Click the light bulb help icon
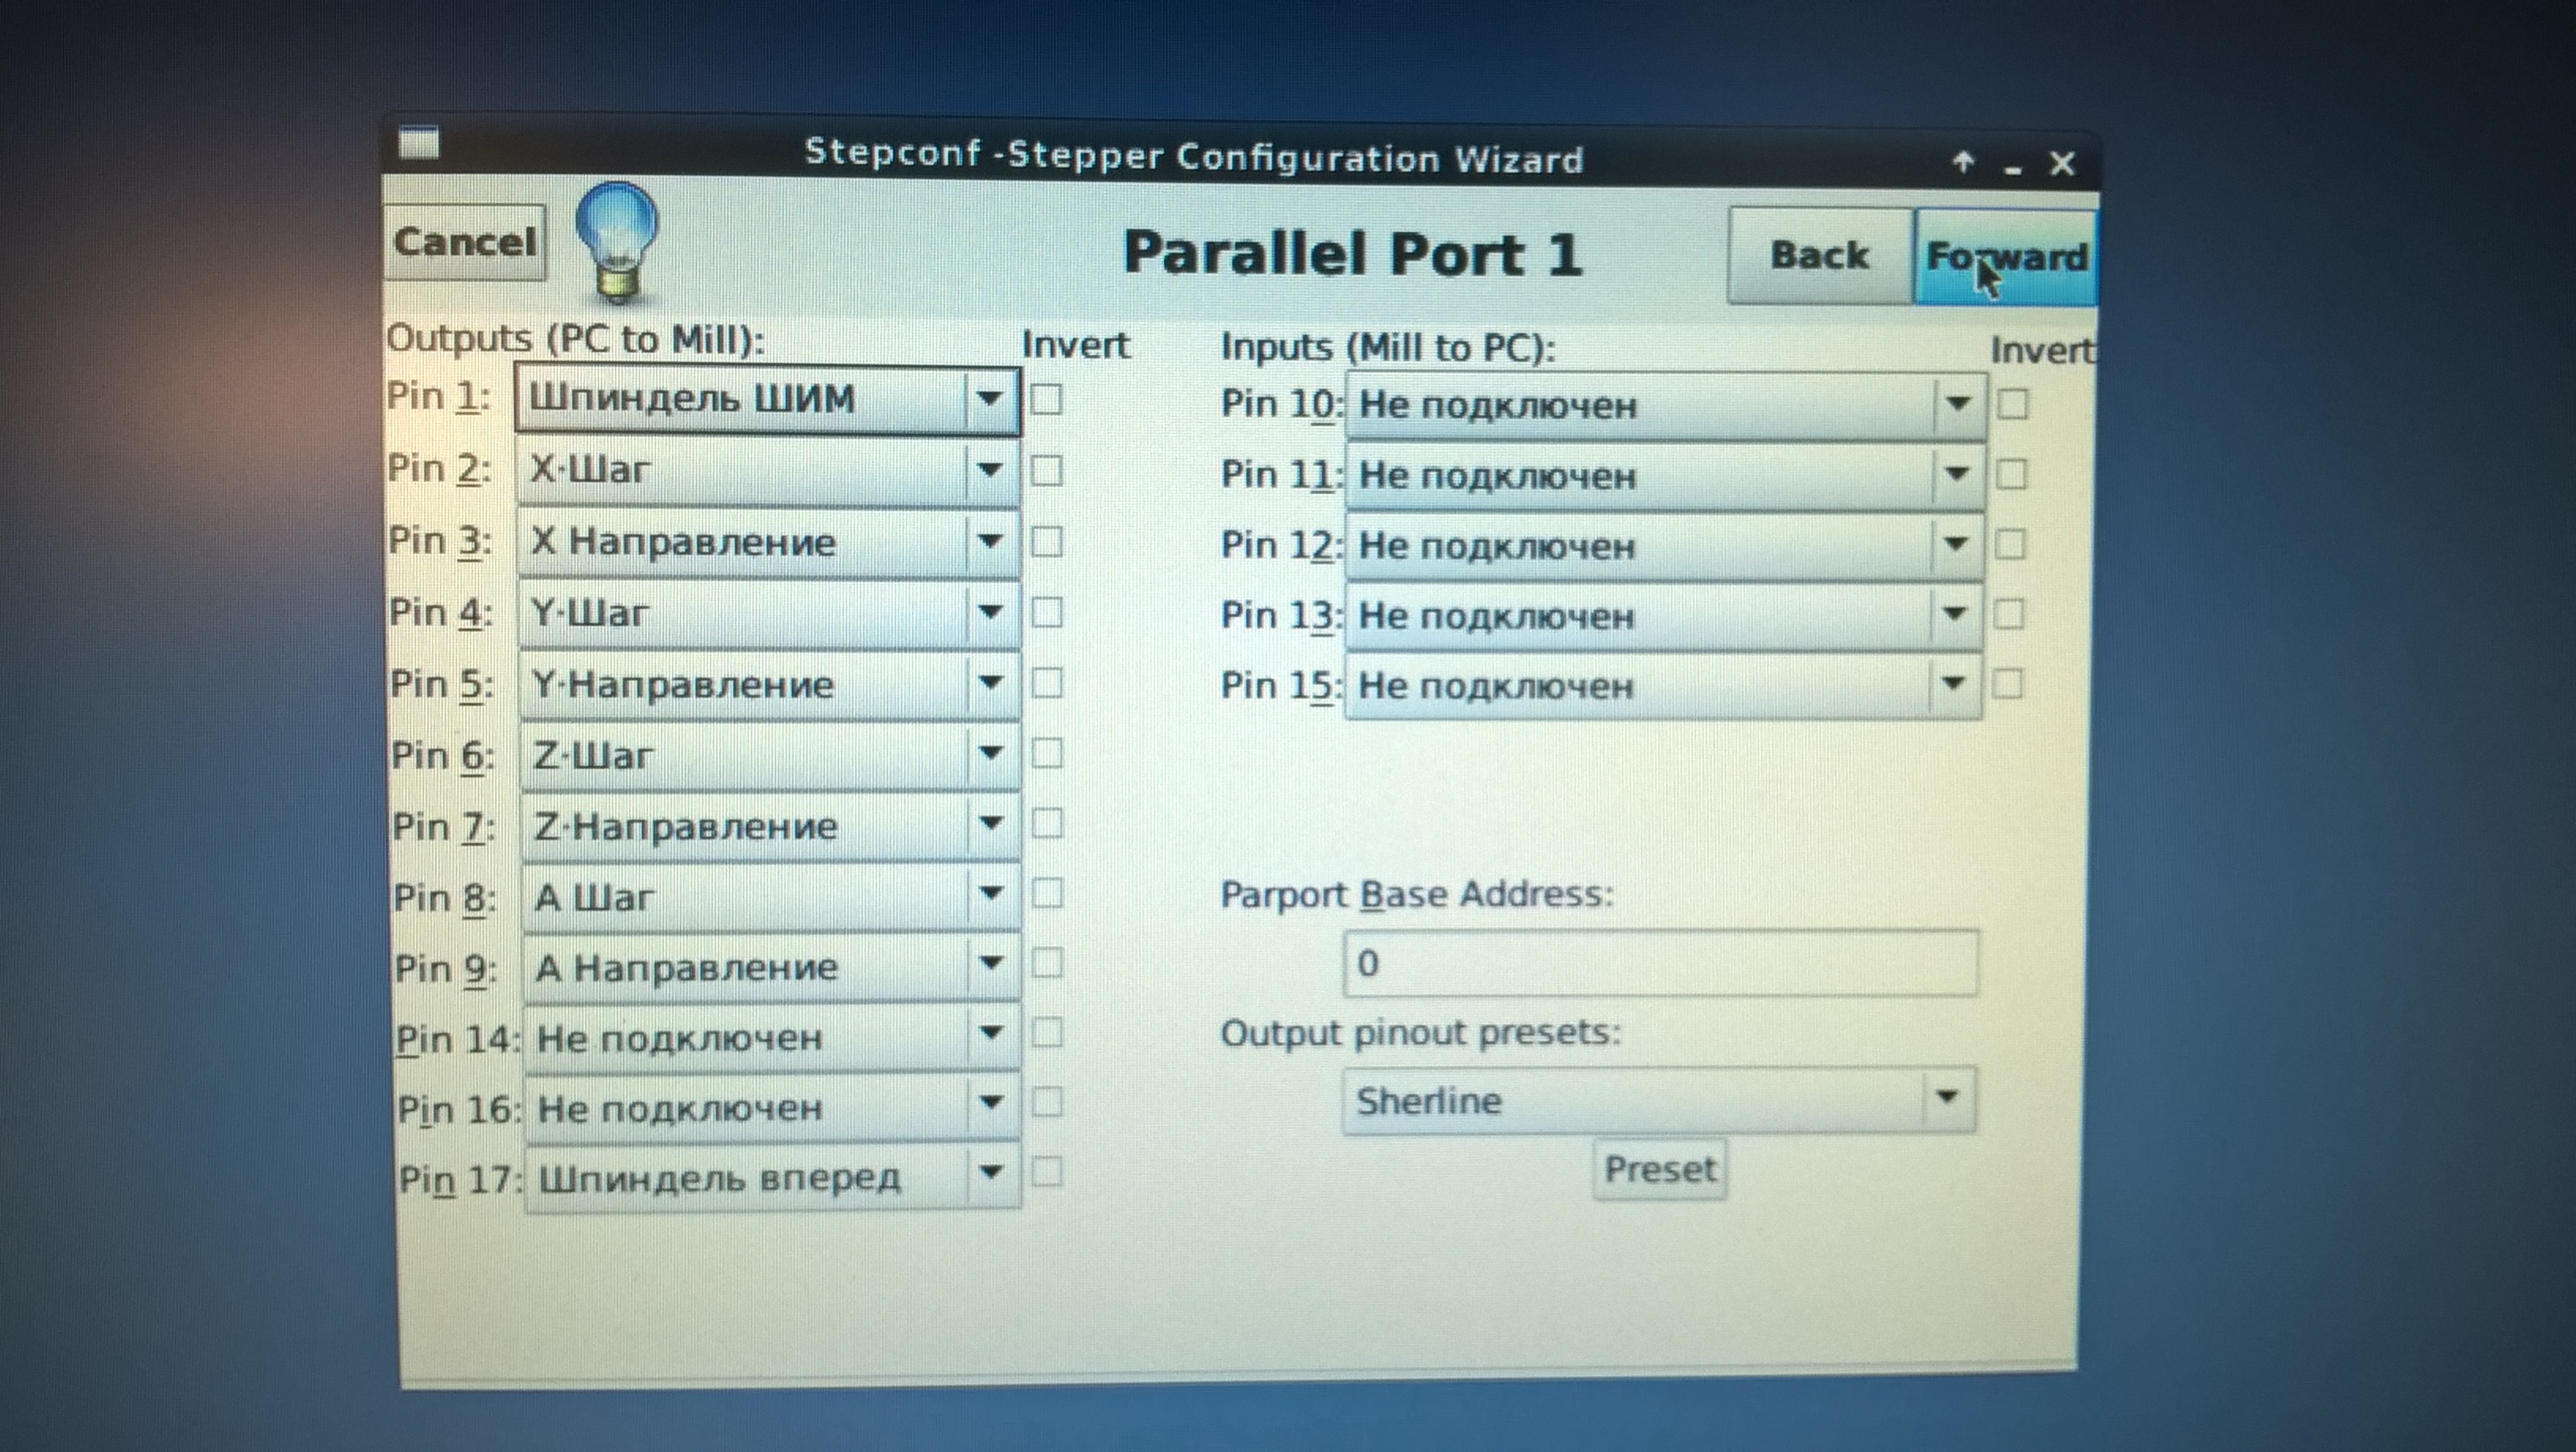Viewport: 2576px width, 1452px height. click(x=617, y=240)
